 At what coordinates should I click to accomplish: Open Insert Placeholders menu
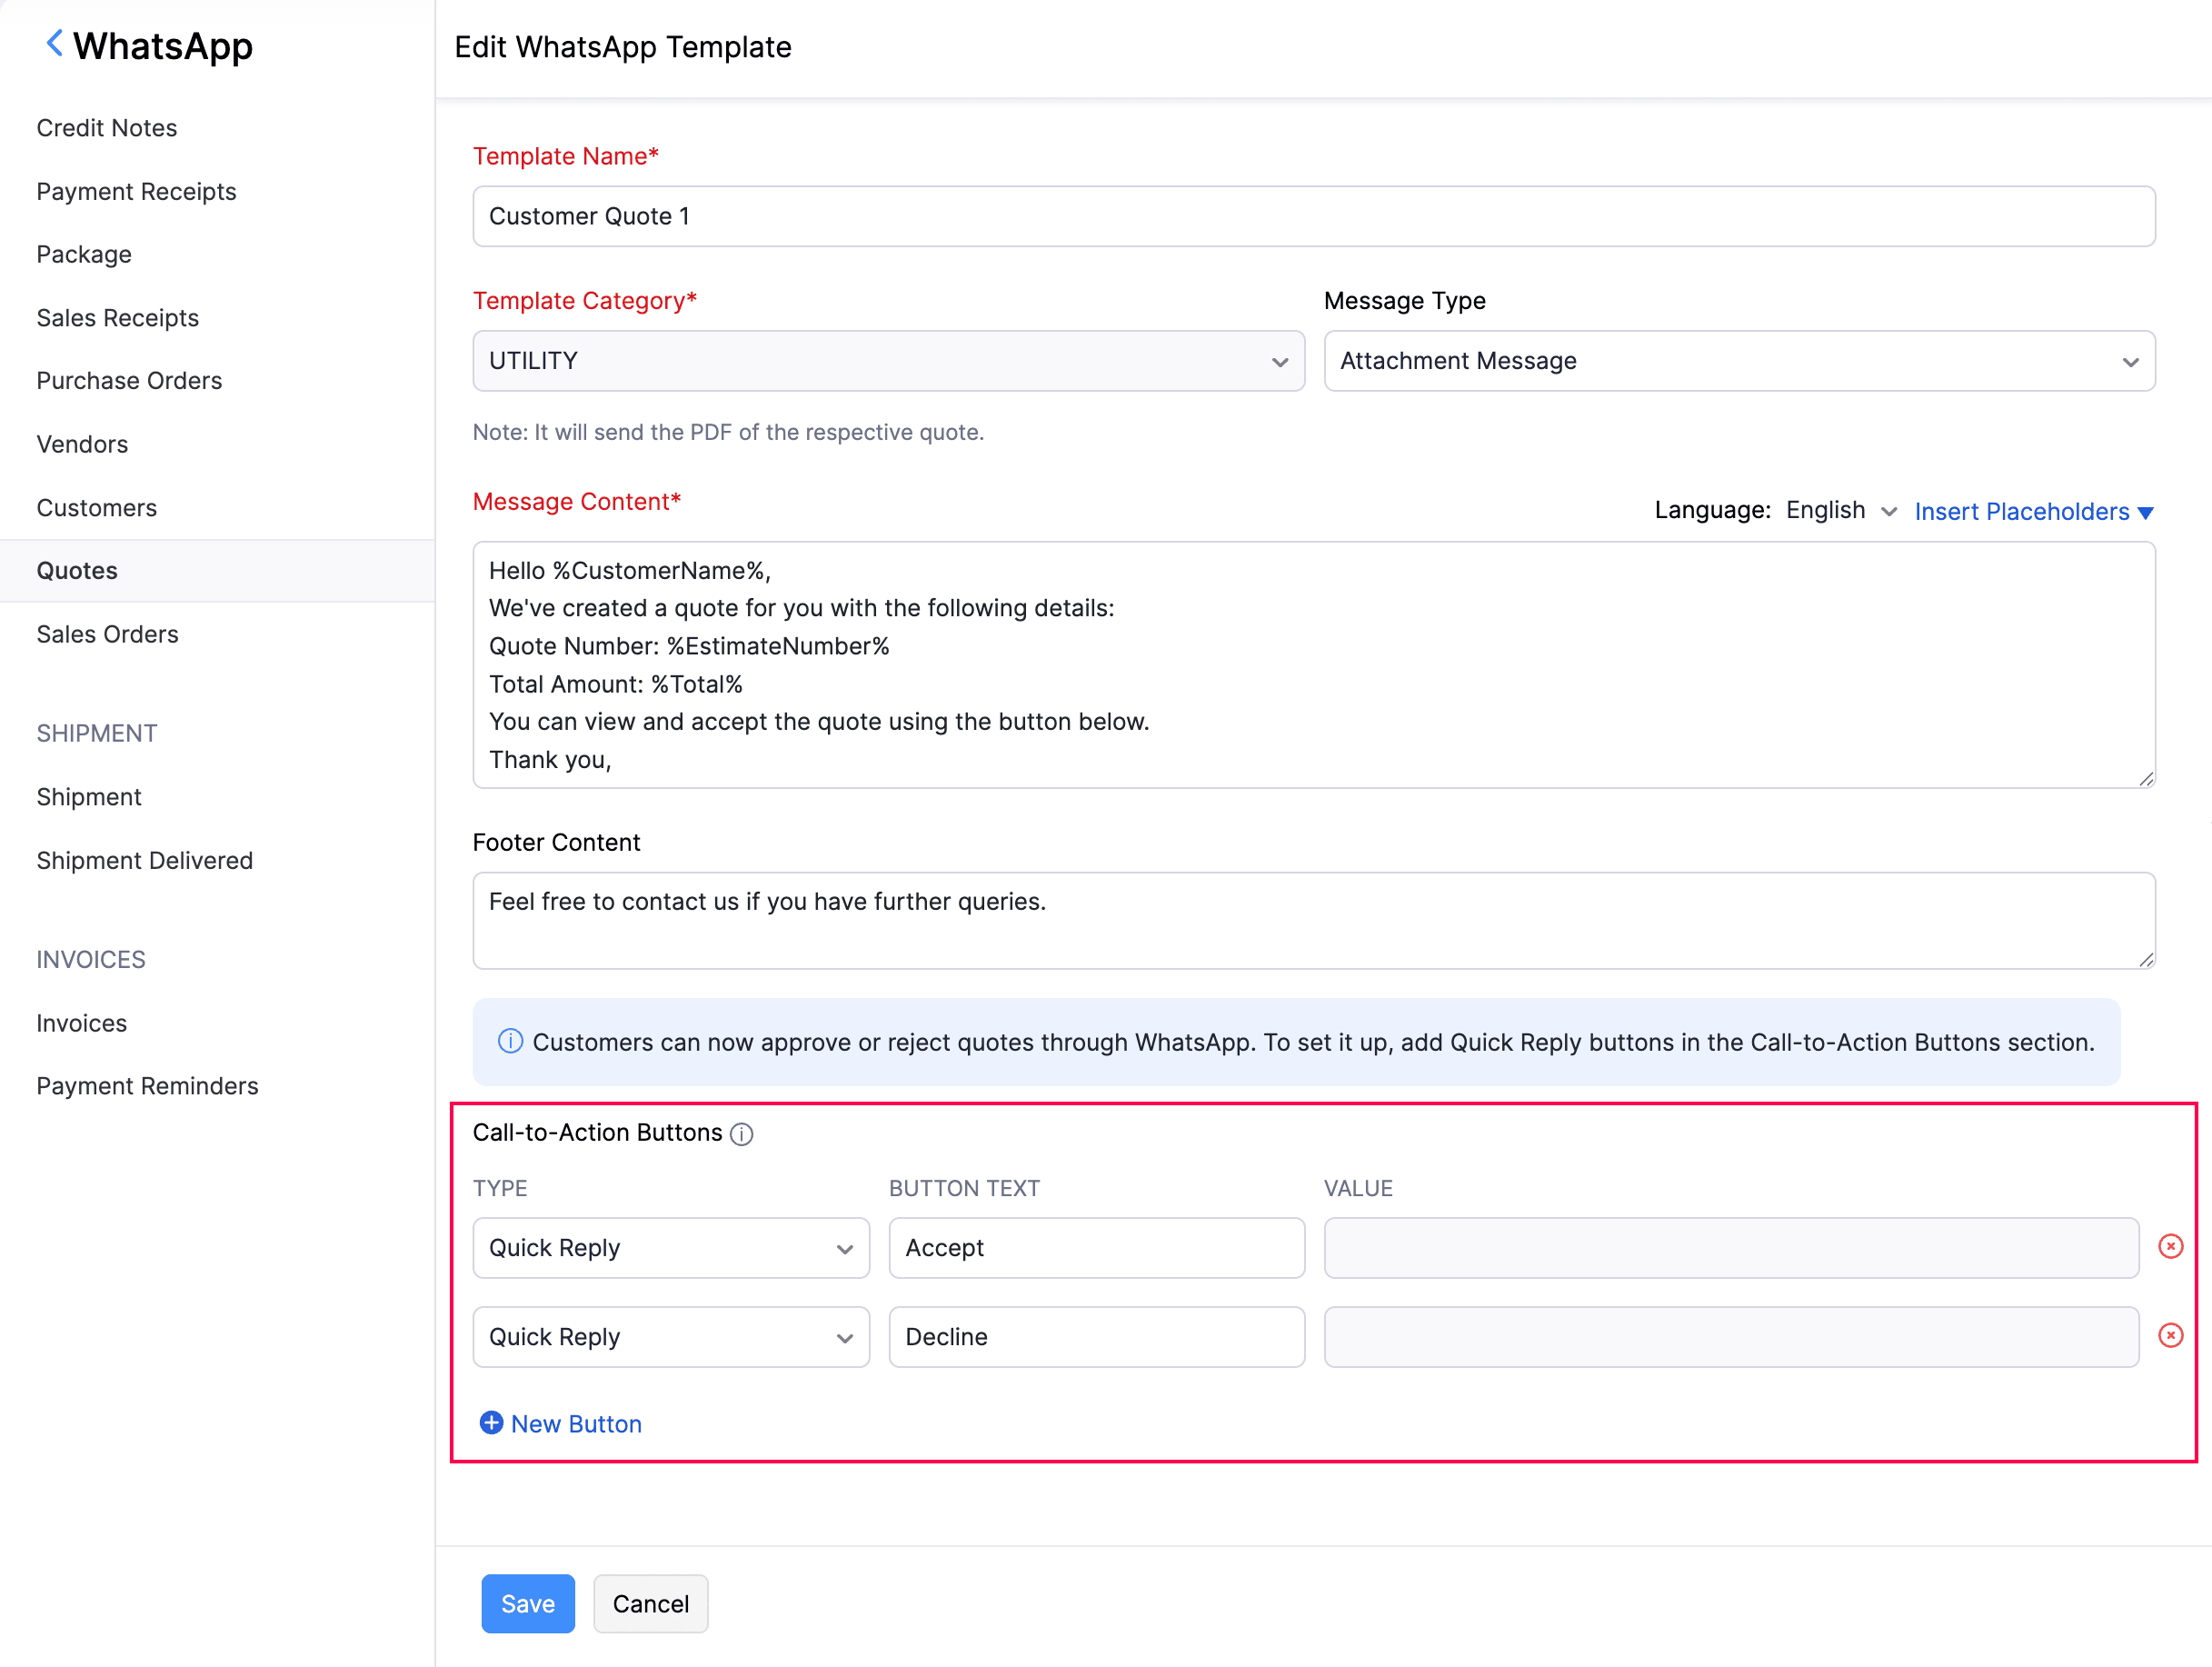click(2033, 511)
